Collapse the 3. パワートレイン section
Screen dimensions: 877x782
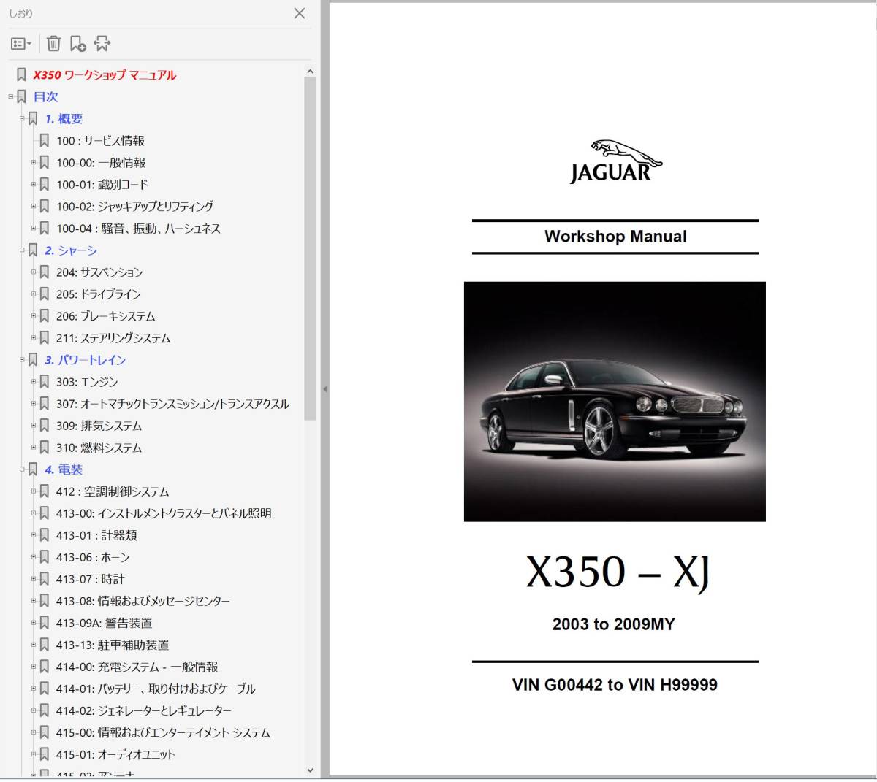[22, 359]
